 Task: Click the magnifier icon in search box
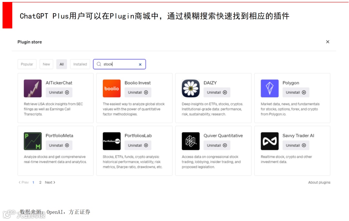pos(99,64)
